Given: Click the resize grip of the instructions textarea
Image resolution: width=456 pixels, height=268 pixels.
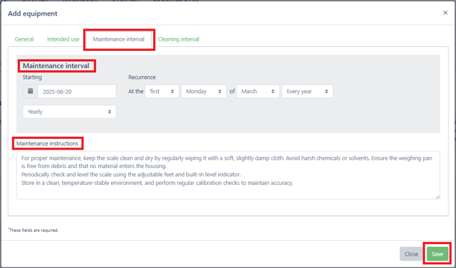Looking at the screenshot, I should point(438,197).
